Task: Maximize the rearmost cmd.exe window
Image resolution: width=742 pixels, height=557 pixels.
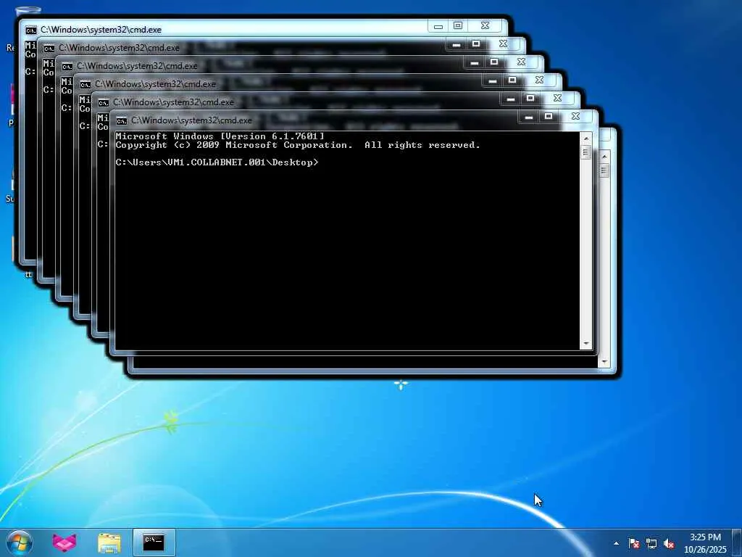Action: pos(458,26)
